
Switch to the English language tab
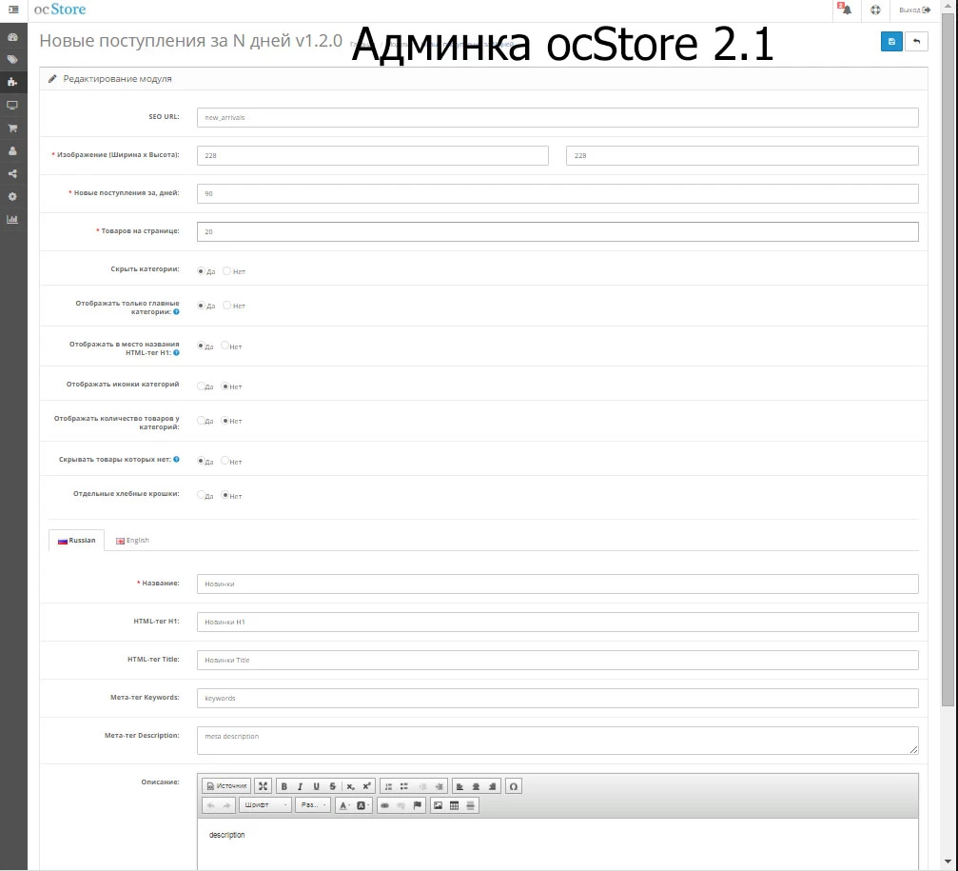click(x=132, y=541)
